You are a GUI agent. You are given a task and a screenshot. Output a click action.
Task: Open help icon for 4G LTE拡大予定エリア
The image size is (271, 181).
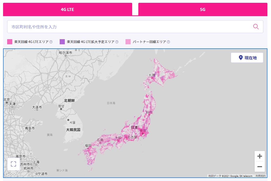(x=117, y=42)
